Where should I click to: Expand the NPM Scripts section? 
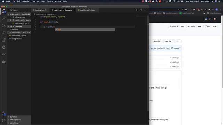point(19,120)
